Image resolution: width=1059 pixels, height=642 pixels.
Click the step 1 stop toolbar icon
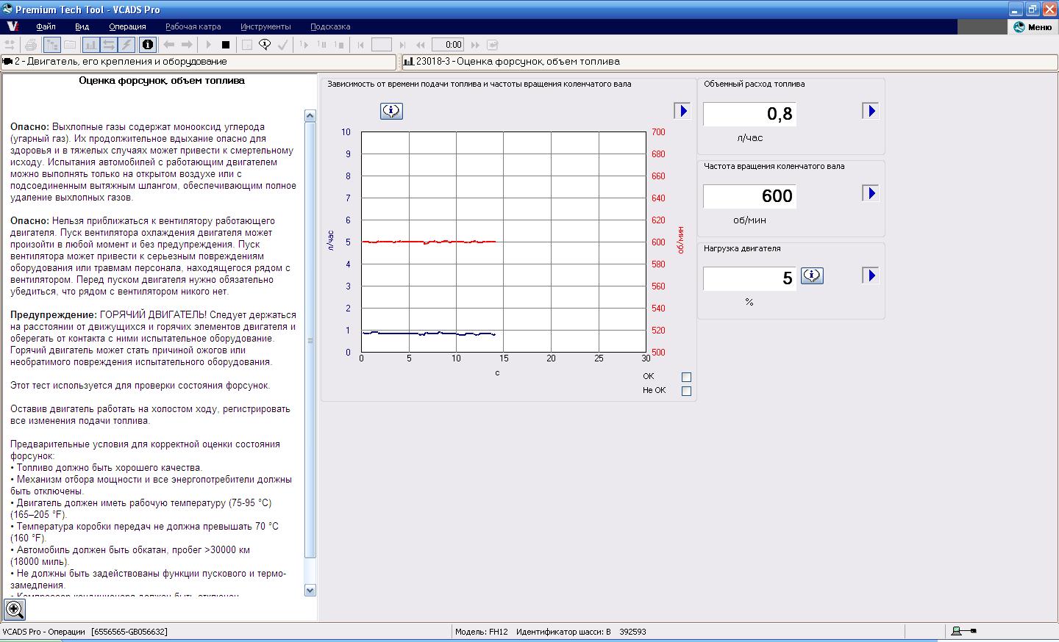[339, 45]
